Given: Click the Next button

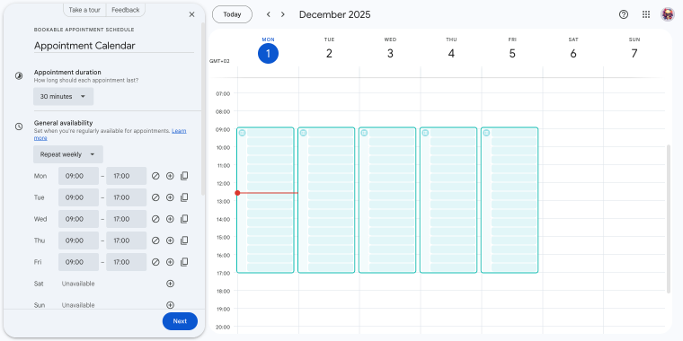Looking at the screenshot, I should [180, 321].
